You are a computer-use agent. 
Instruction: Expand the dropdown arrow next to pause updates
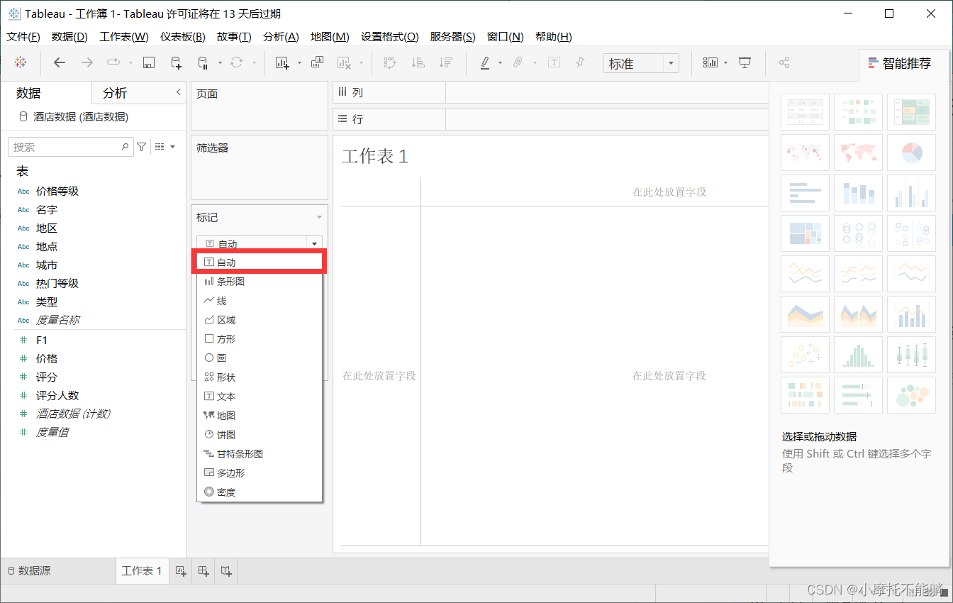(x=220, y=63)
